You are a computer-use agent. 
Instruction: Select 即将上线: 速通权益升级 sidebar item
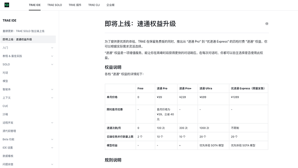tap(28, 39)
